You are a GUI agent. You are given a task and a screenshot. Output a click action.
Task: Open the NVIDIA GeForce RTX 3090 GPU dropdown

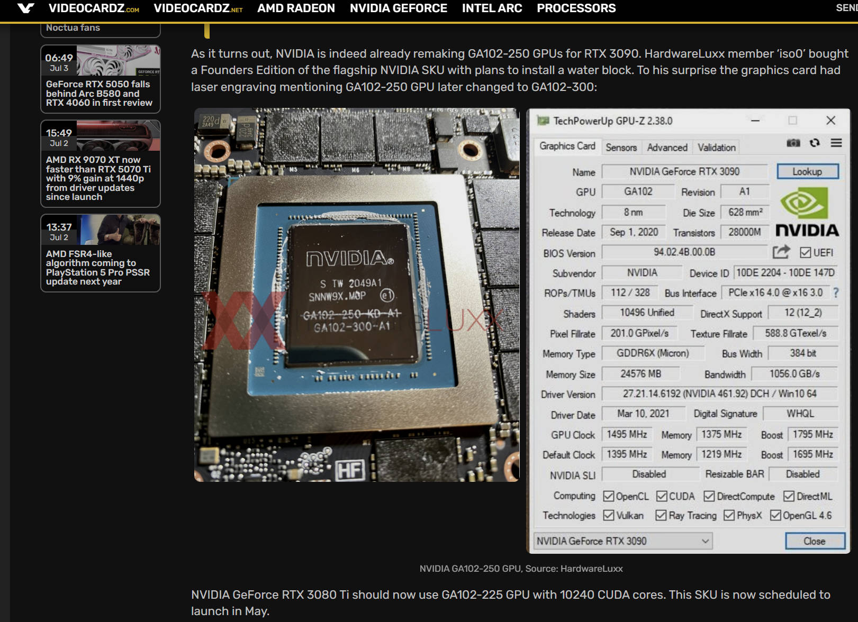point(623,541)
